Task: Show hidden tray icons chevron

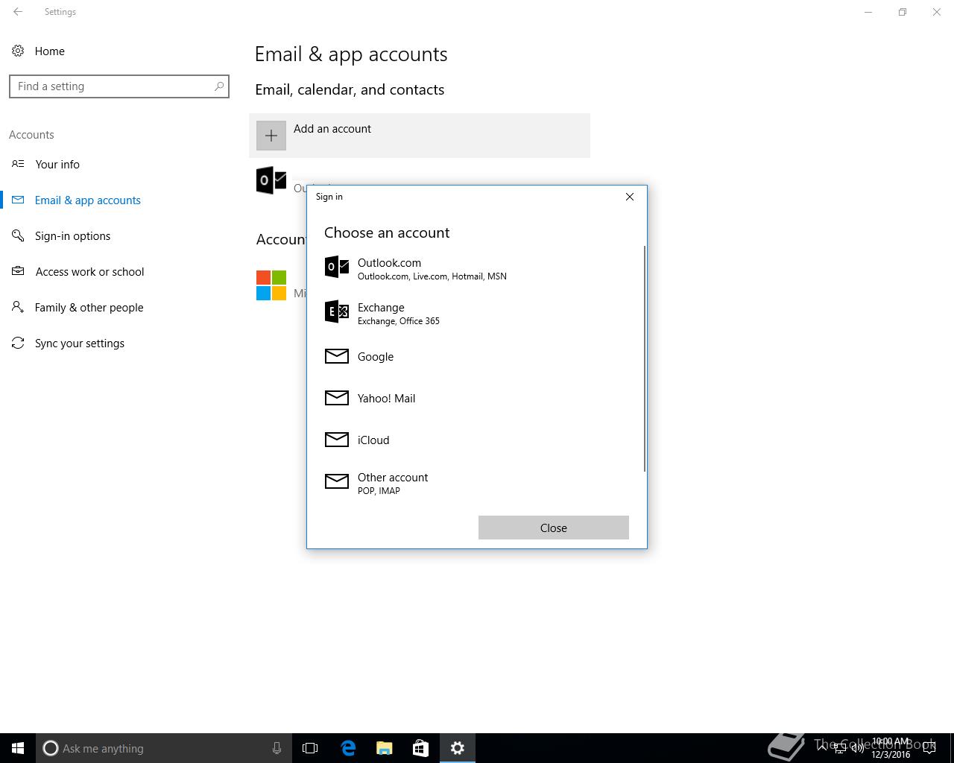Action: pos(822,748)
